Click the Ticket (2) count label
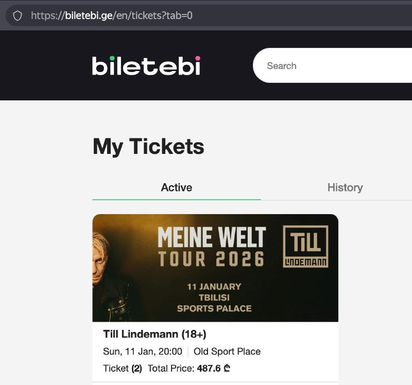The height and width of the screenshot is (385, 412). [123, 369]
